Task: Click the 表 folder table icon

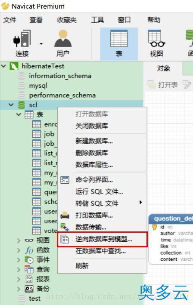Action: tap(29, 114)
